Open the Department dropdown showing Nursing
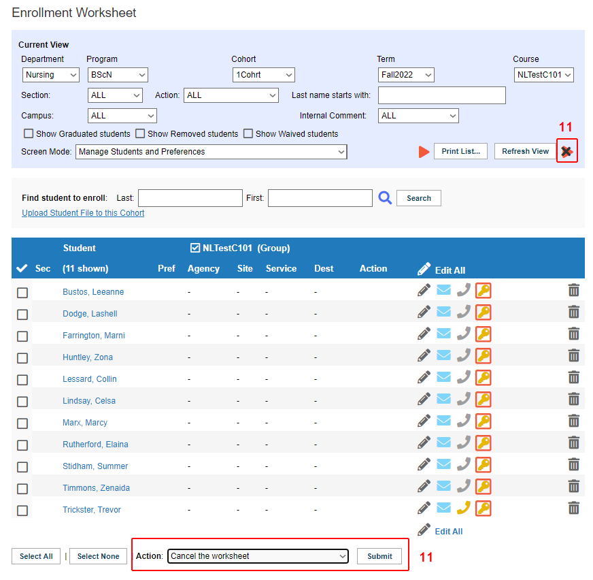 tap(51, 75)
